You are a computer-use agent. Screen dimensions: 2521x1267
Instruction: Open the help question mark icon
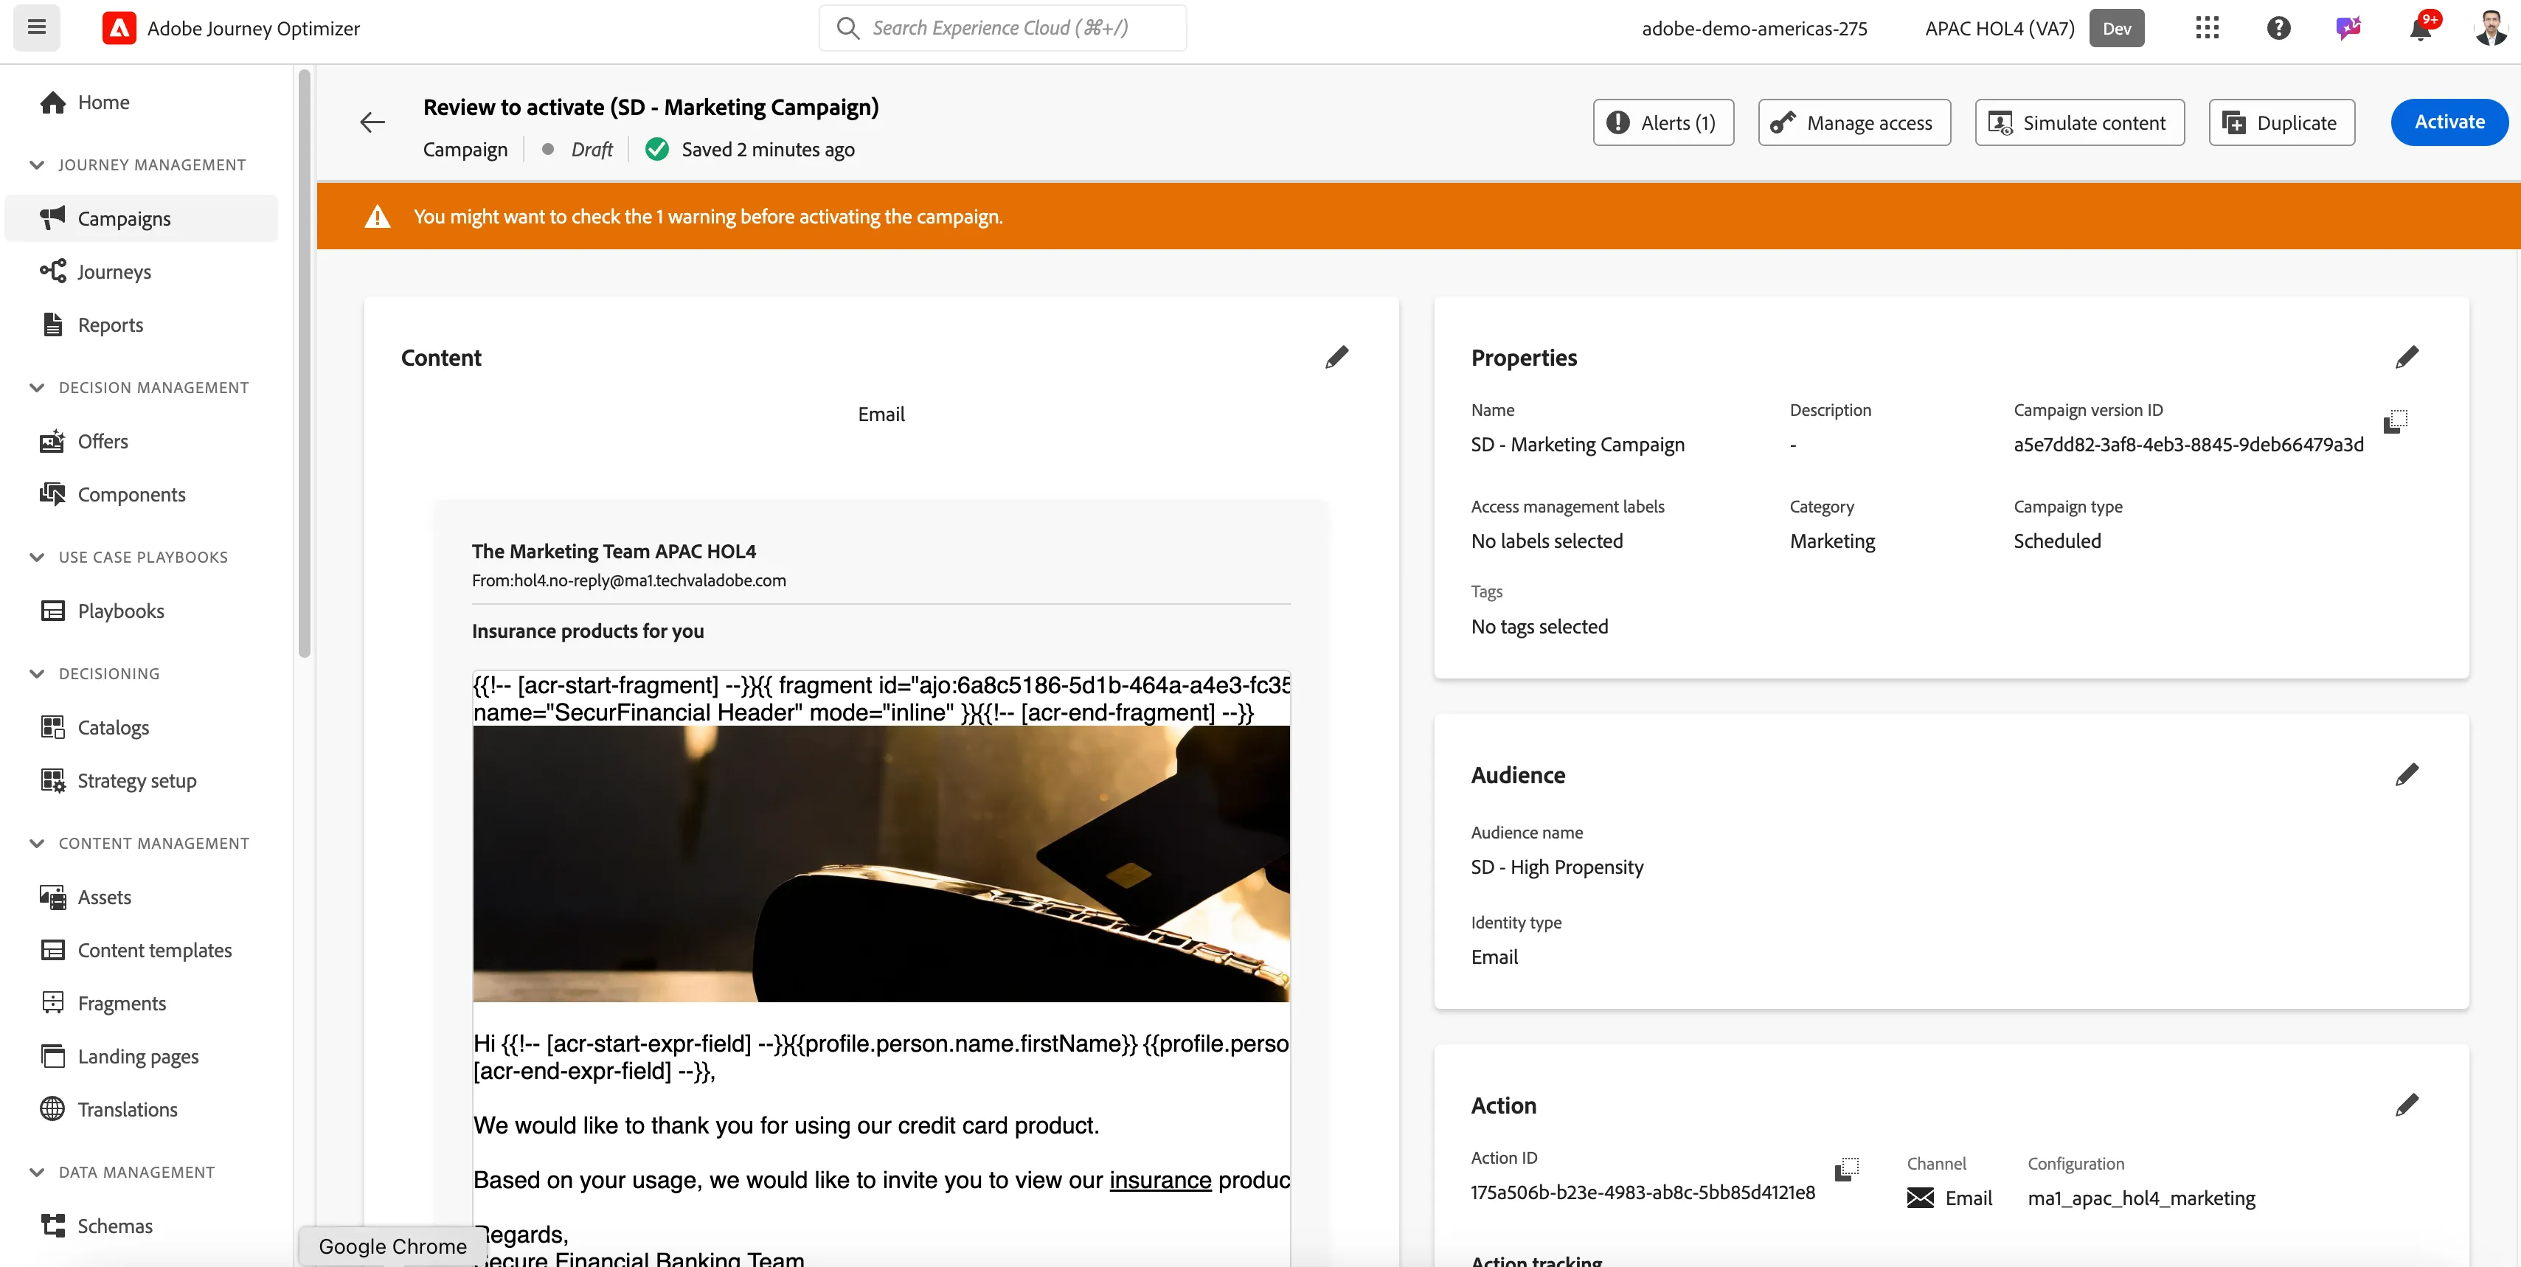(2278, 28)
